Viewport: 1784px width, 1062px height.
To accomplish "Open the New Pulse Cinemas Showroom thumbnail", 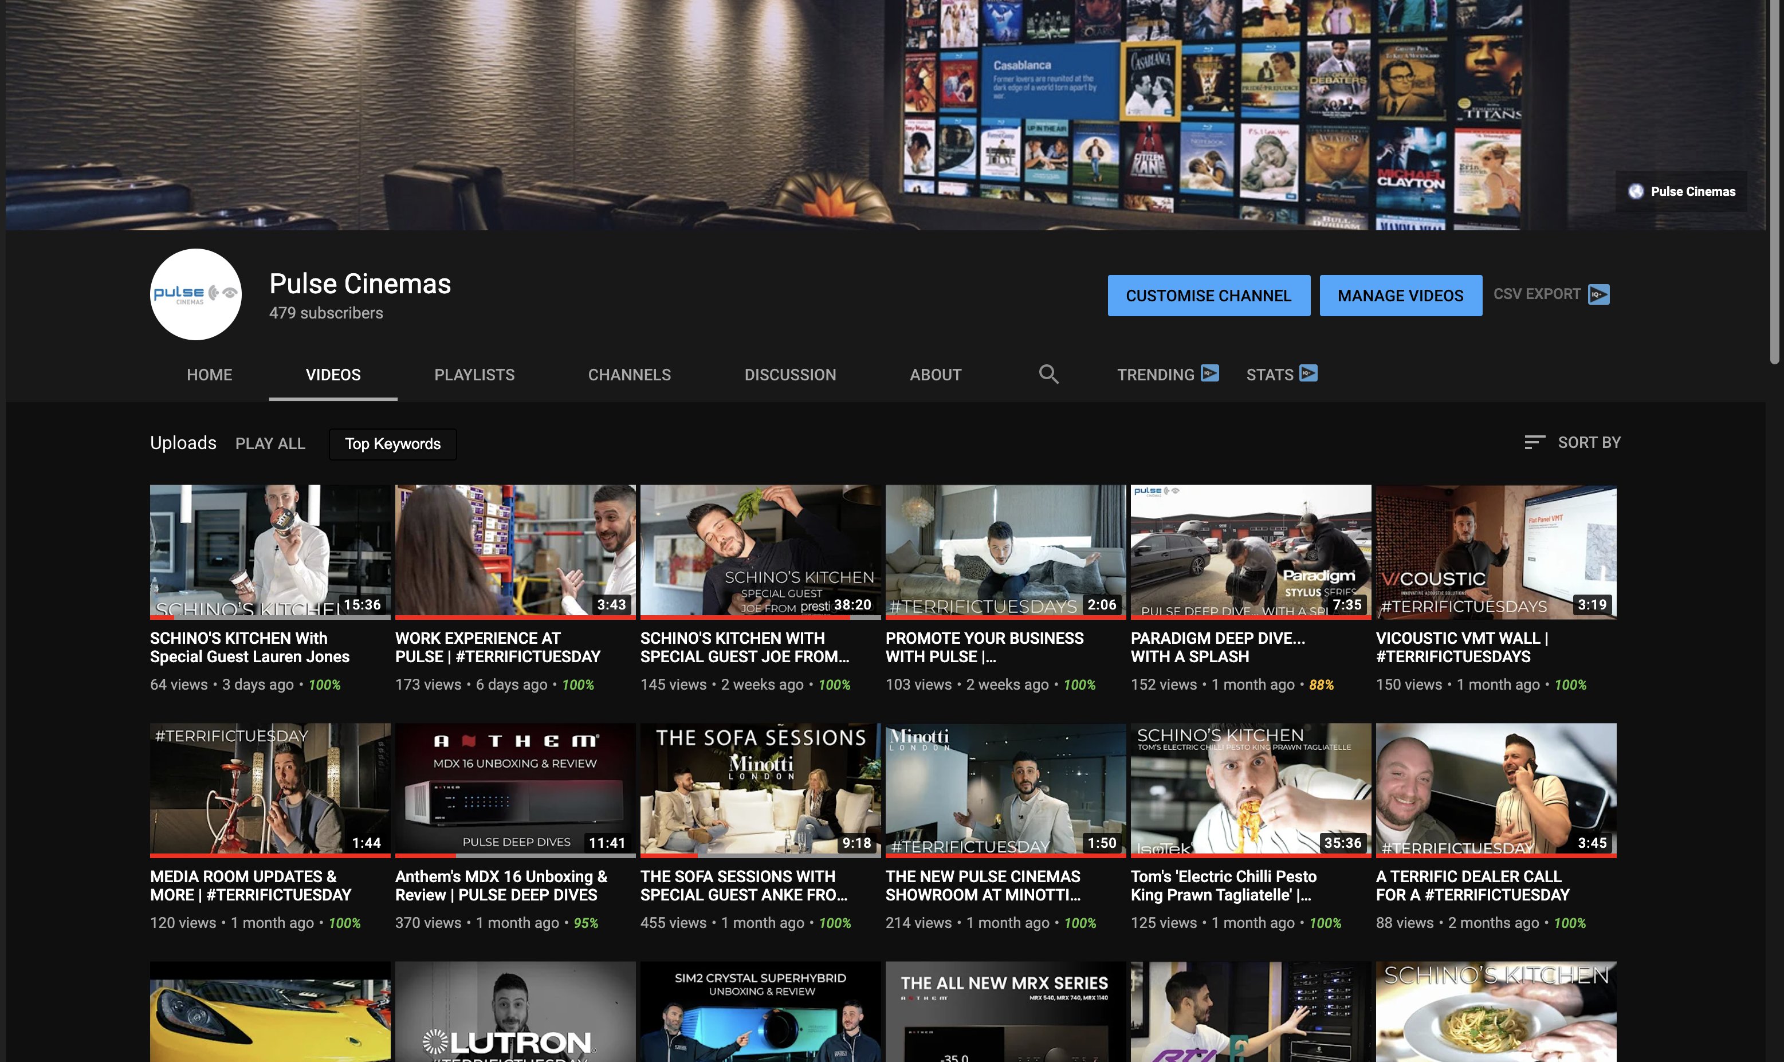I will coord(1005,790).
